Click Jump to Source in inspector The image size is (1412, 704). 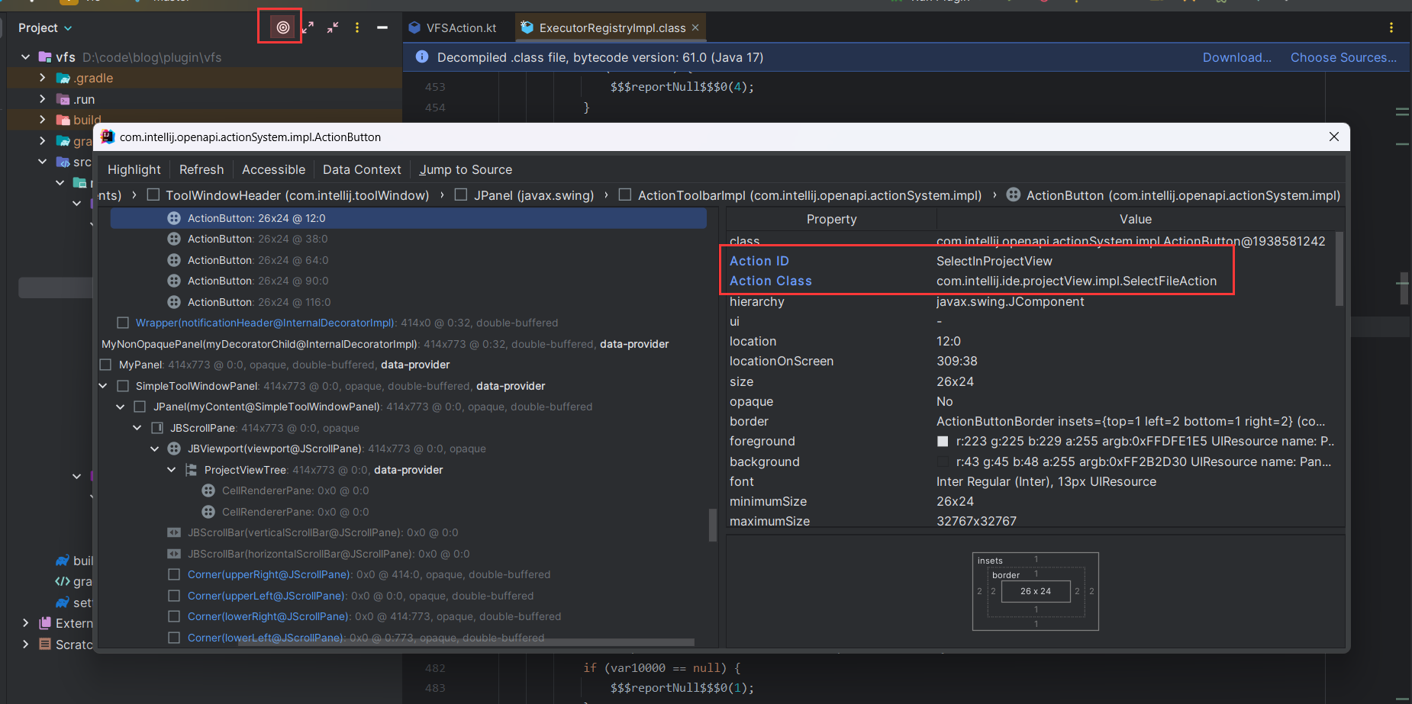click(x=466, y=169)
